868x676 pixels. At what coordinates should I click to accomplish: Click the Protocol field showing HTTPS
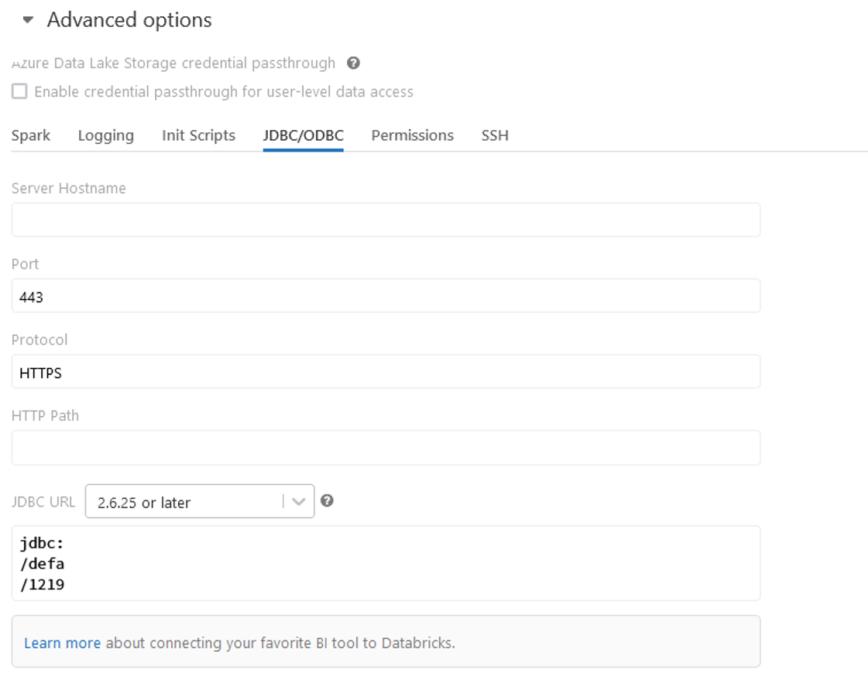tap(386, 372)
